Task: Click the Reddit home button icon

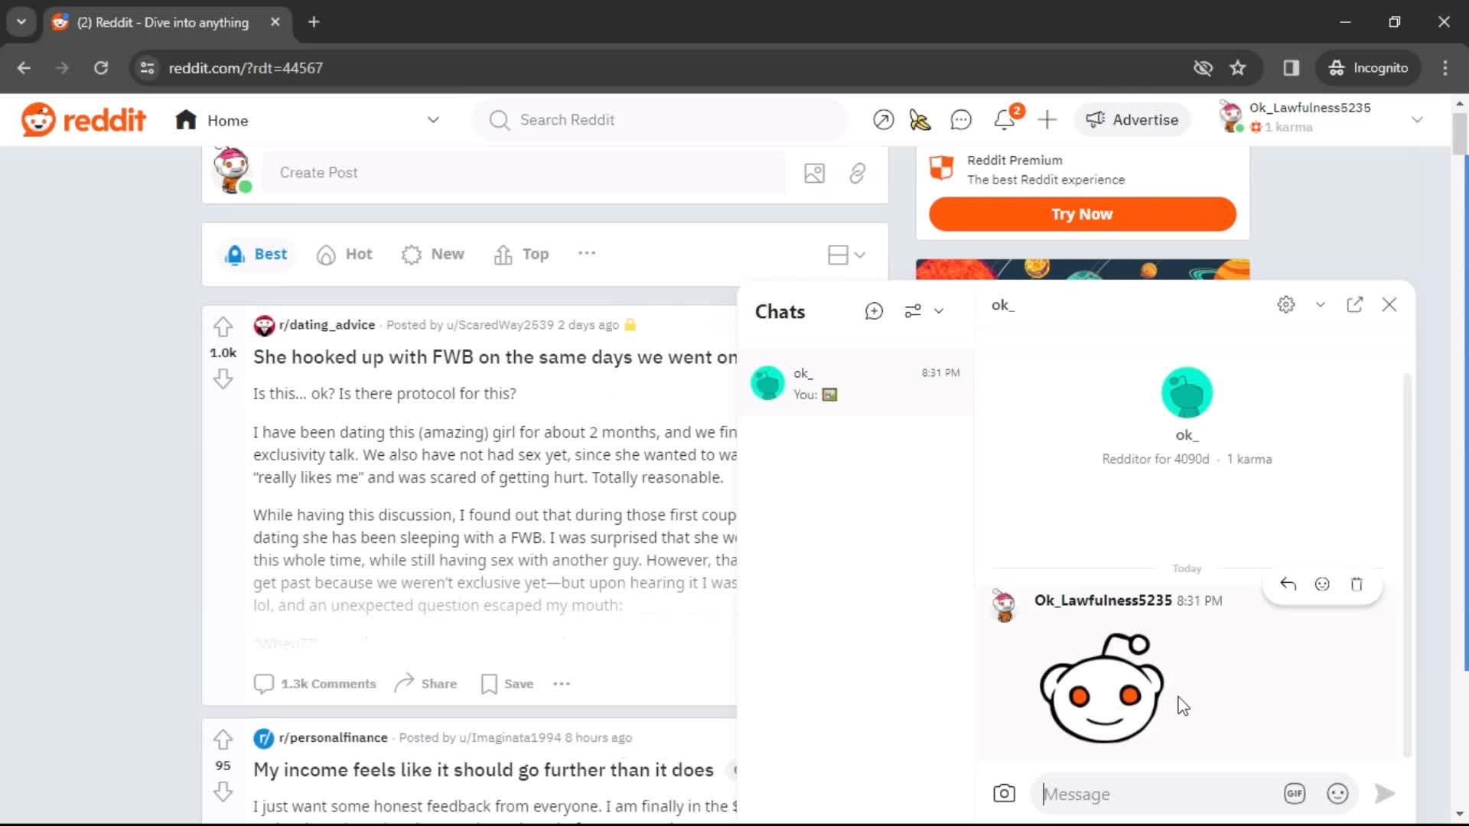Action: [x=184, y=120]
